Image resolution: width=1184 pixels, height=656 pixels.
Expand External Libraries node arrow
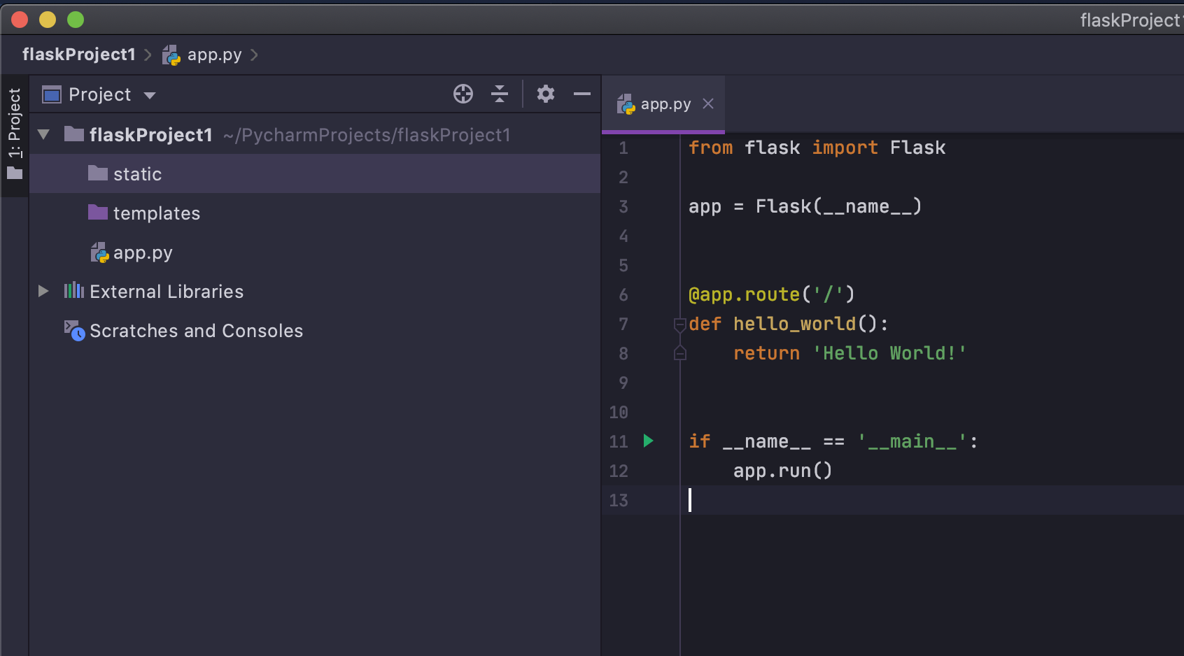point(43,291)
